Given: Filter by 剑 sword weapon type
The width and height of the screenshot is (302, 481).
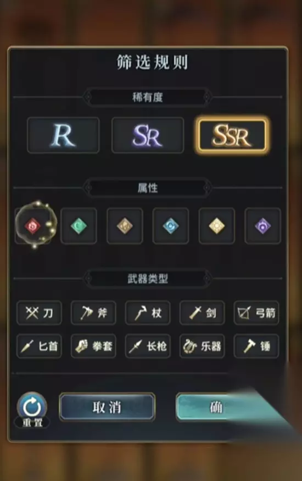Looking at the screenshot, I should pos(202,313).
